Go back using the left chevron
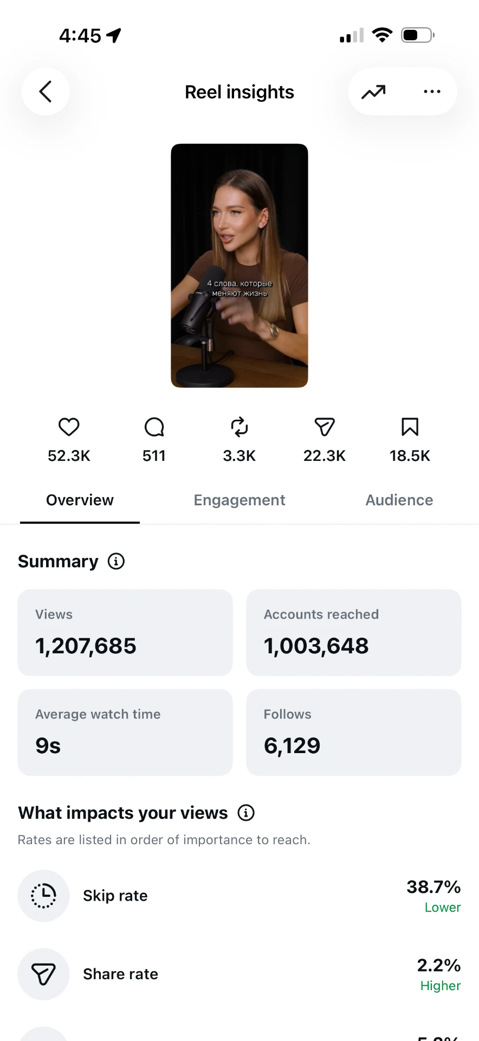 pyautogui.click(x=46, y=92)
